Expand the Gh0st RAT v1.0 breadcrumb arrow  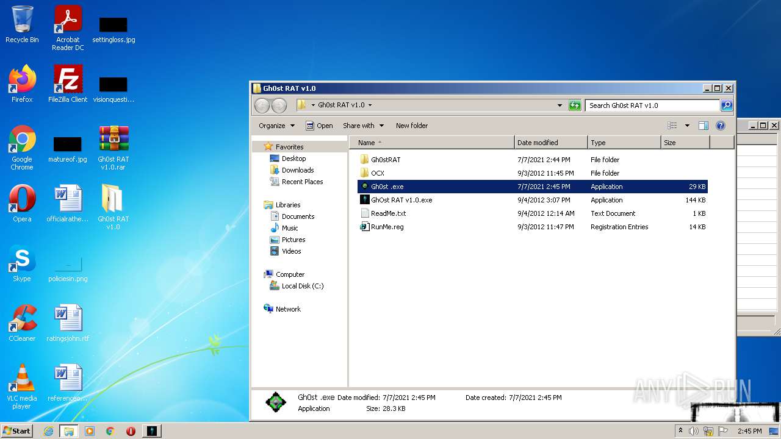tap(370, 105)
